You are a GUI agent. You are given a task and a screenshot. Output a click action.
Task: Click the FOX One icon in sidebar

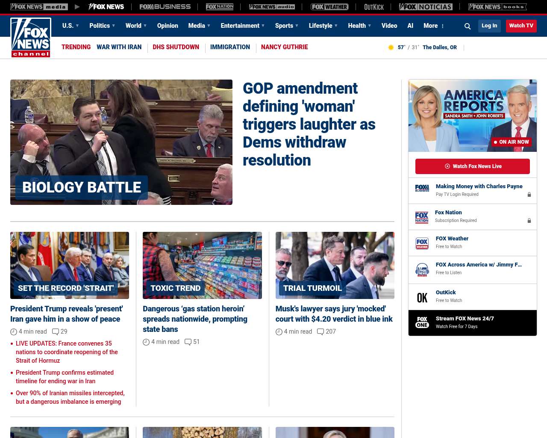click(x=422, y=323)
